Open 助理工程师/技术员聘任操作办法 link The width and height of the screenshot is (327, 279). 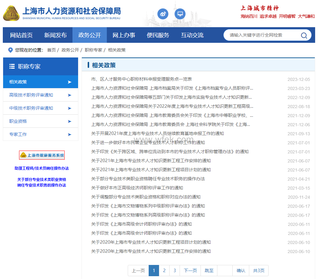click(x=42, y=168)
